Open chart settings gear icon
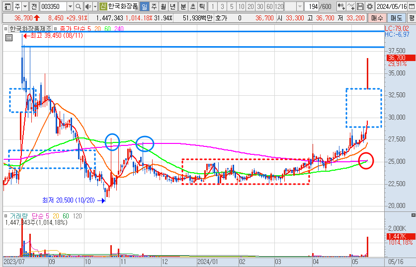 coord(370,6)
